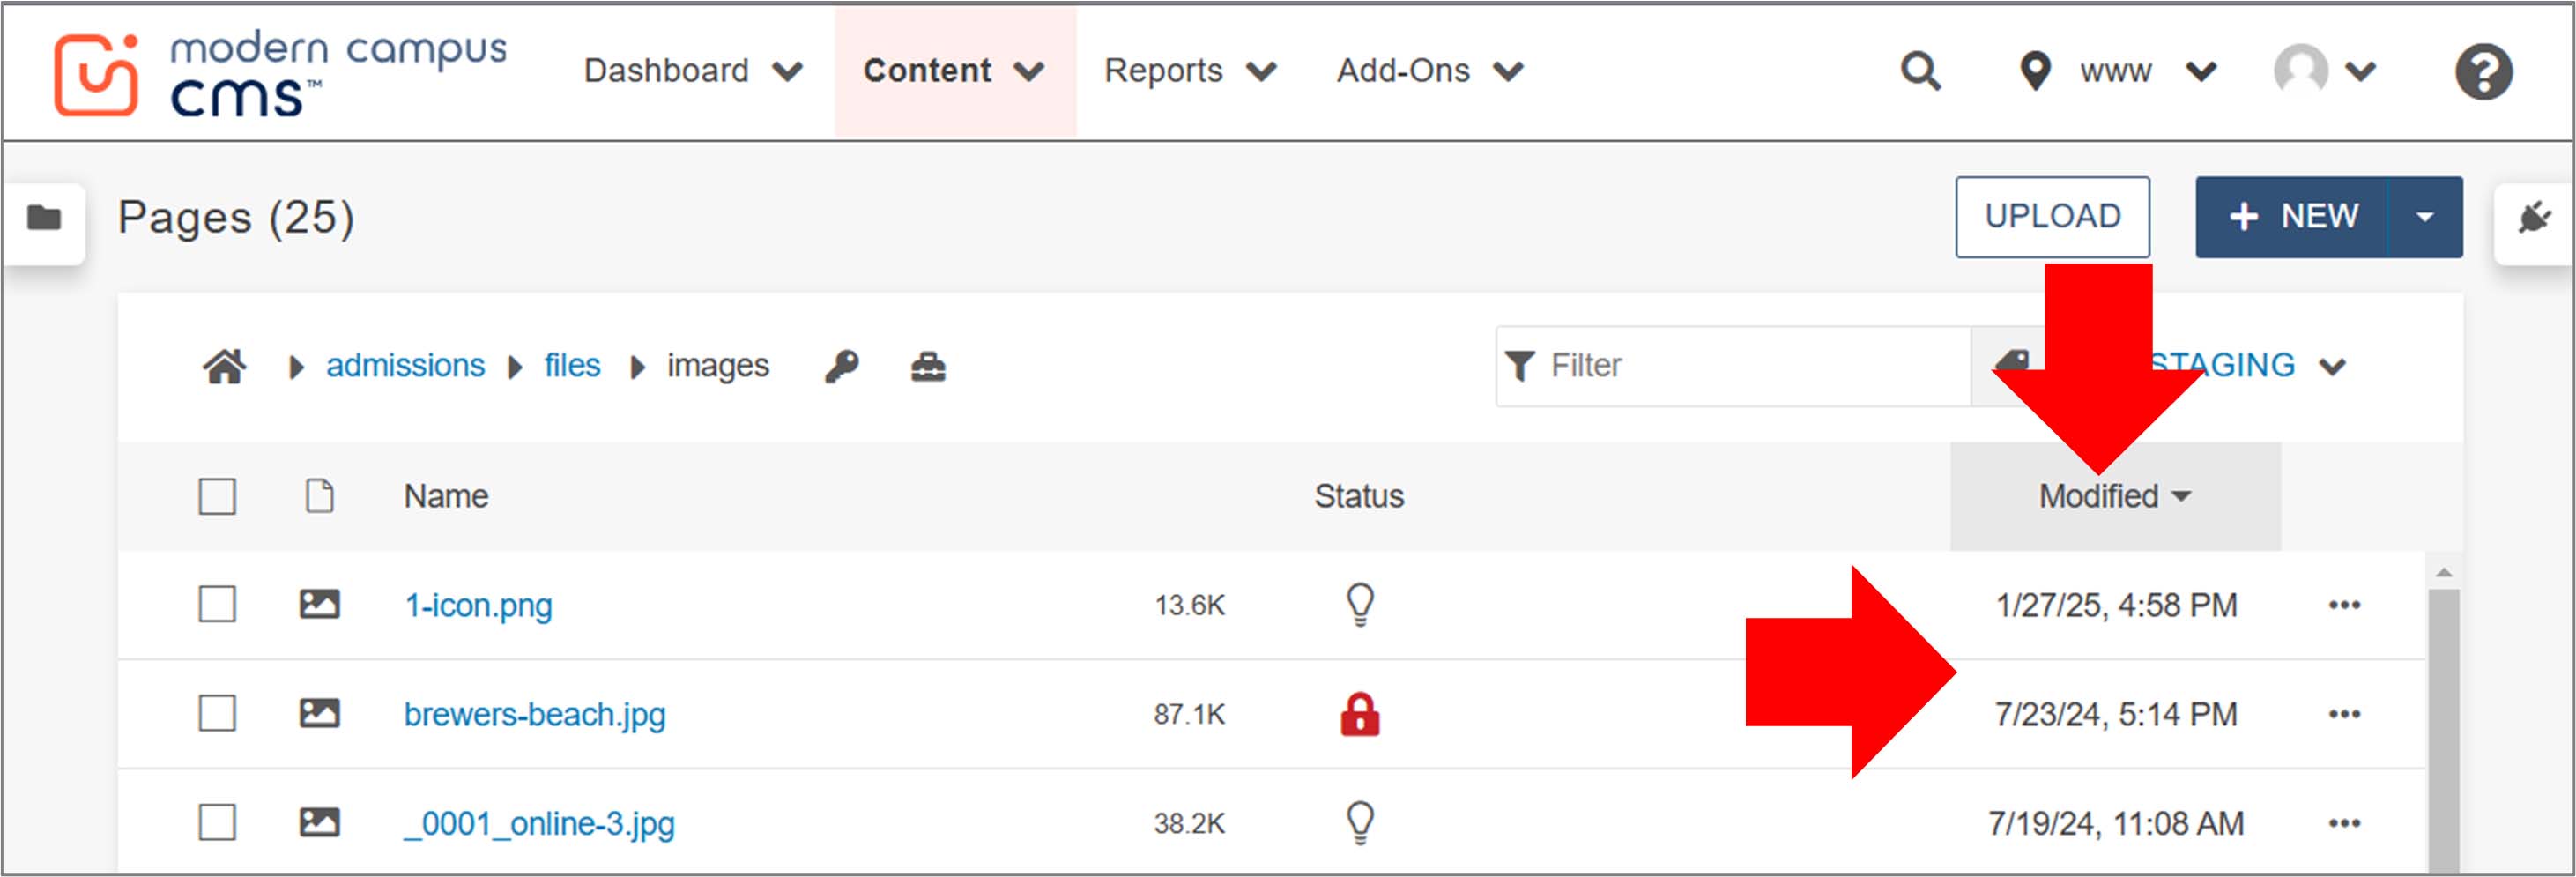Open the properties toolbox icon
Screen dimensions: 2576x877
pyautogui.click(x=928, y=366)
